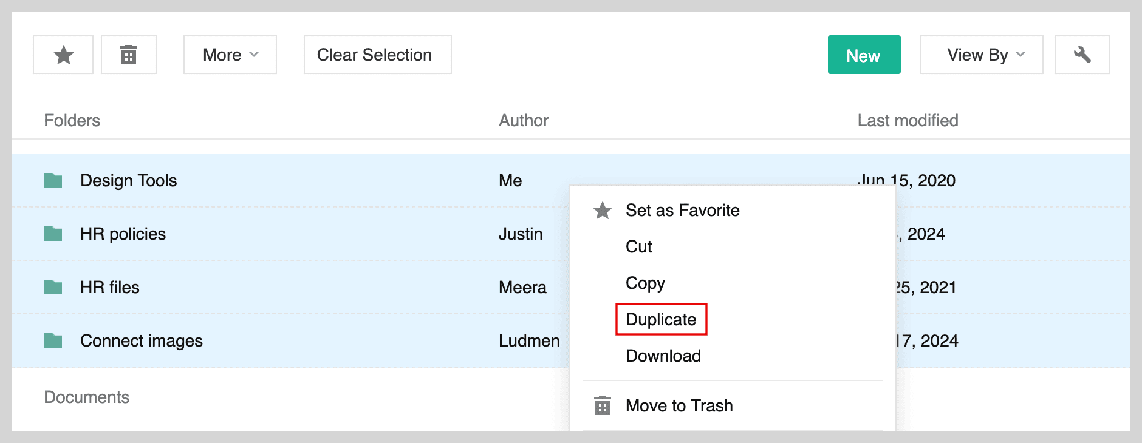
Task: Expand the More dropdown
Action: [x=230, y=55]
